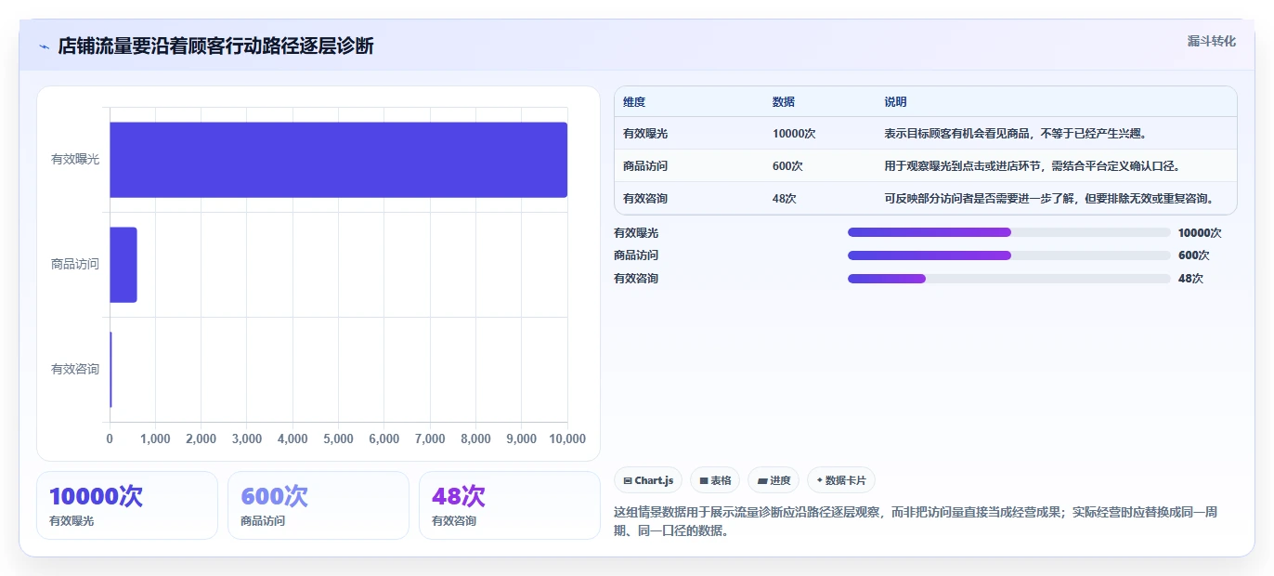This screenshot has width=1274, height=576.
Task: Click the 进度 chip
Action: (773, 480)
